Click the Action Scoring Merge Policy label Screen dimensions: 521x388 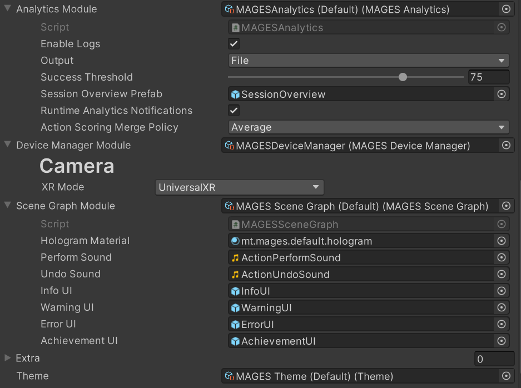coord(110,127)
